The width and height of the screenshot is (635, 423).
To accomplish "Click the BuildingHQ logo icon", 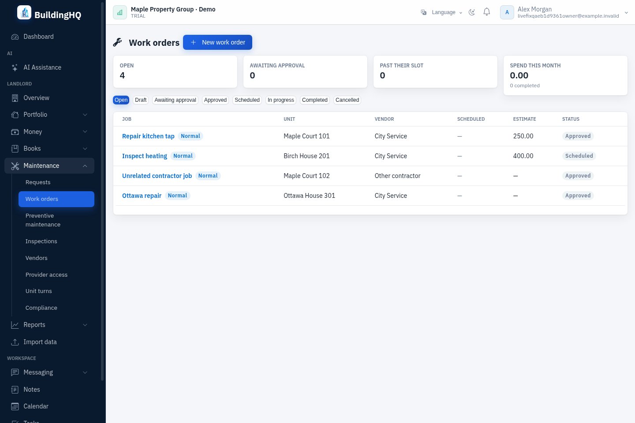I will point(24,12).
